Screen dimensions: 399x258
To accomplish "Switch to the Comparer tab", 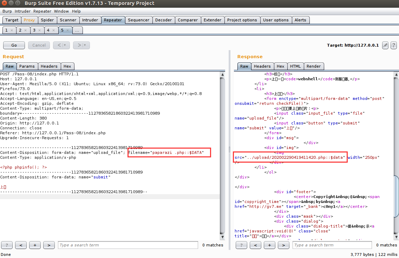I will (x=188, y=20).
